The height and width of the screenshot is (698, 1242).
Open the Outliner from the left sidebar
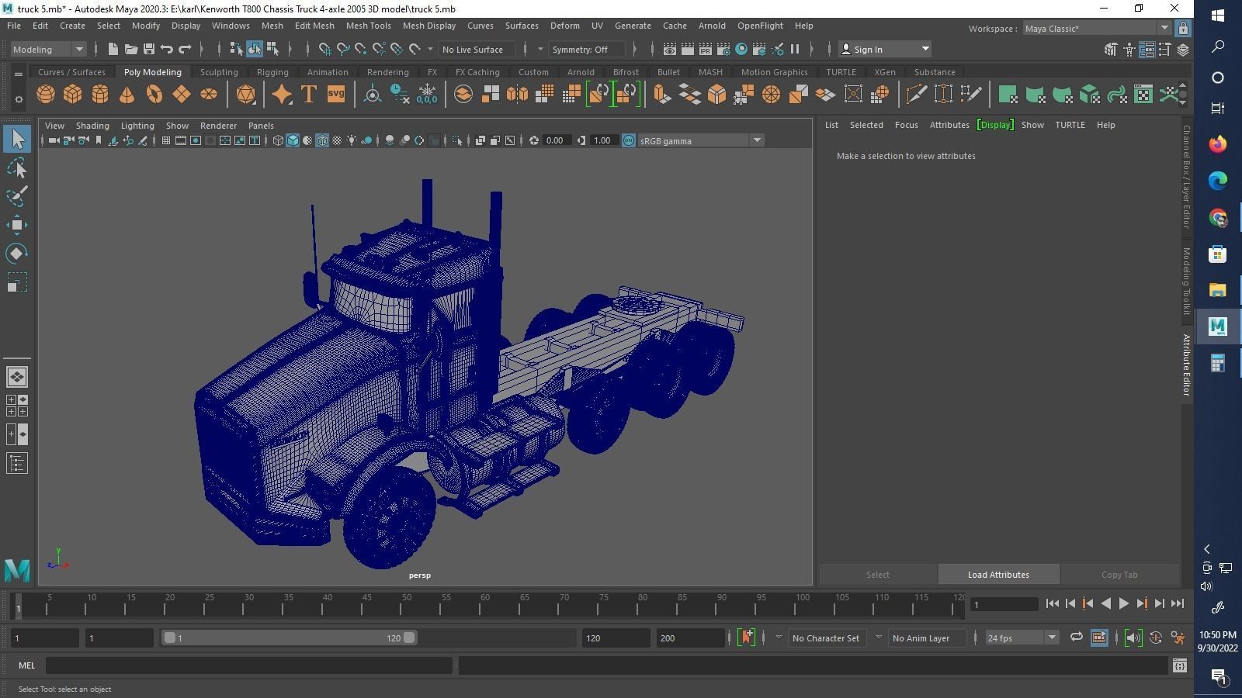pos(17,464)
